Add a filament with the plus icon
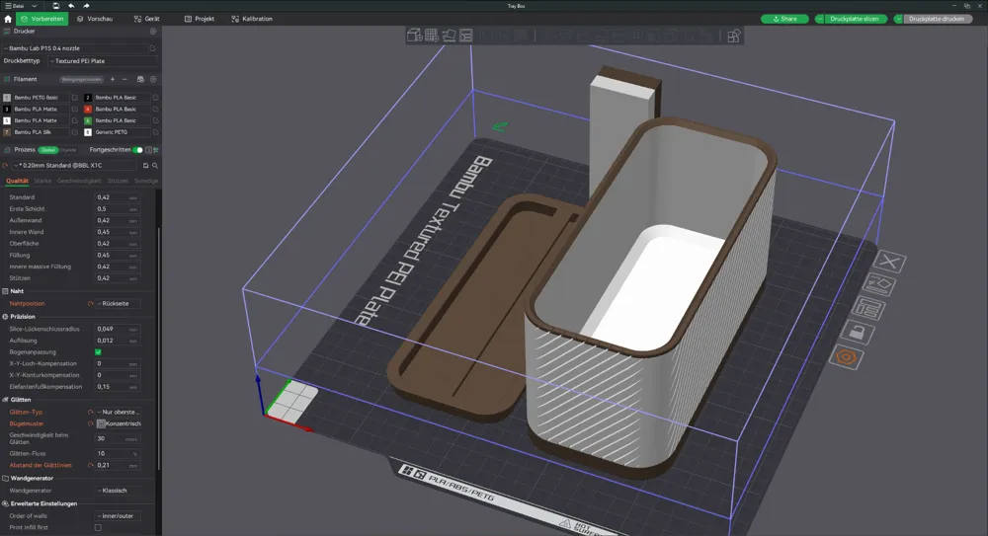The image size is (988, 536). 112,79
